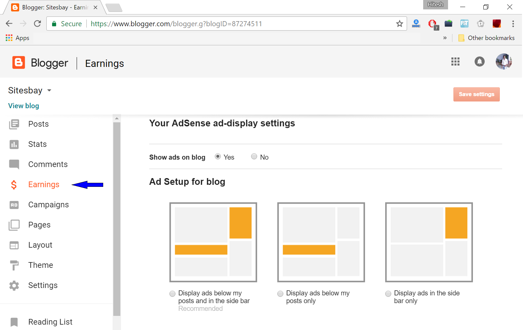The image size is (523, 330).
Task: Click the Reading List bookmark icon
Action: pyautogui.click(x=14, y=322)
